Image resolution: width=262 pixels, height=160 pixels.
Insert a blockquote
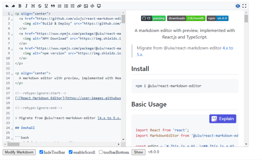53,6
